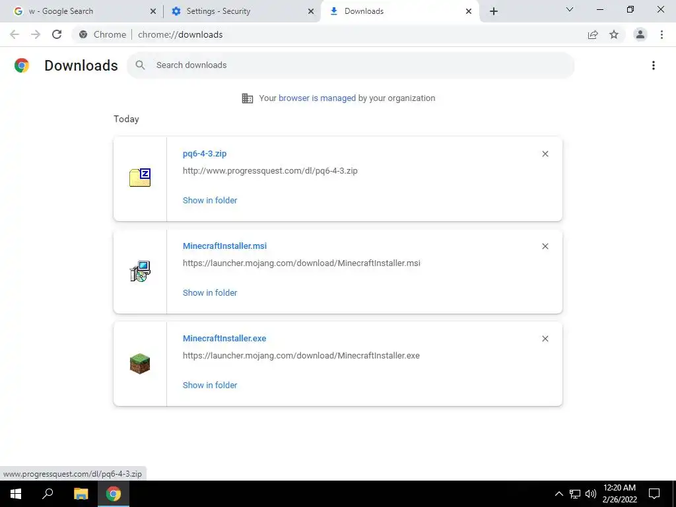Click the Today date heading
The height and width of the screenshot is (507, 676).
click(x=126, y=119)
